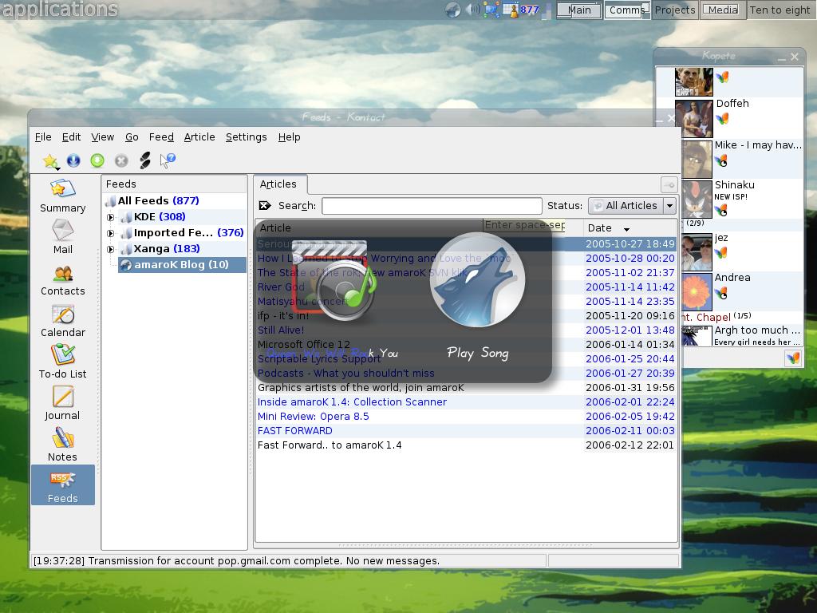
Task: Click the grey Abort Fetches icon
Action: point(121,160)
